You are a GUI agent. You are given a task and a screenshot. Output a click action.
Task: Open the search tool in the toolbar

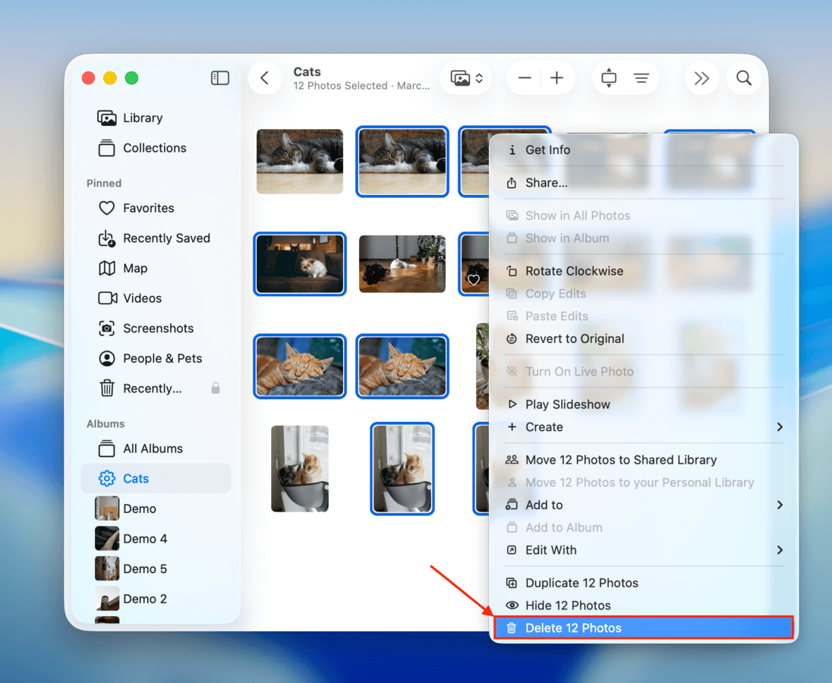tap(743, 77)
